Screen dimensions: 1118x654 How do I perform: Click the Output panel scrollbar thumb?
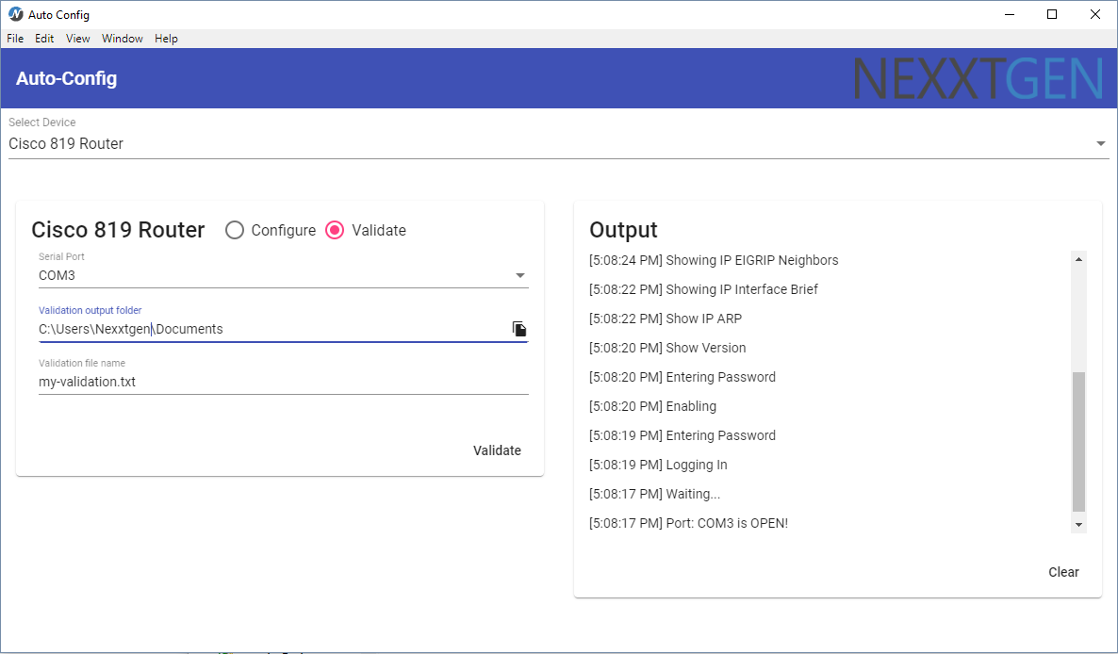(1078, 442)
